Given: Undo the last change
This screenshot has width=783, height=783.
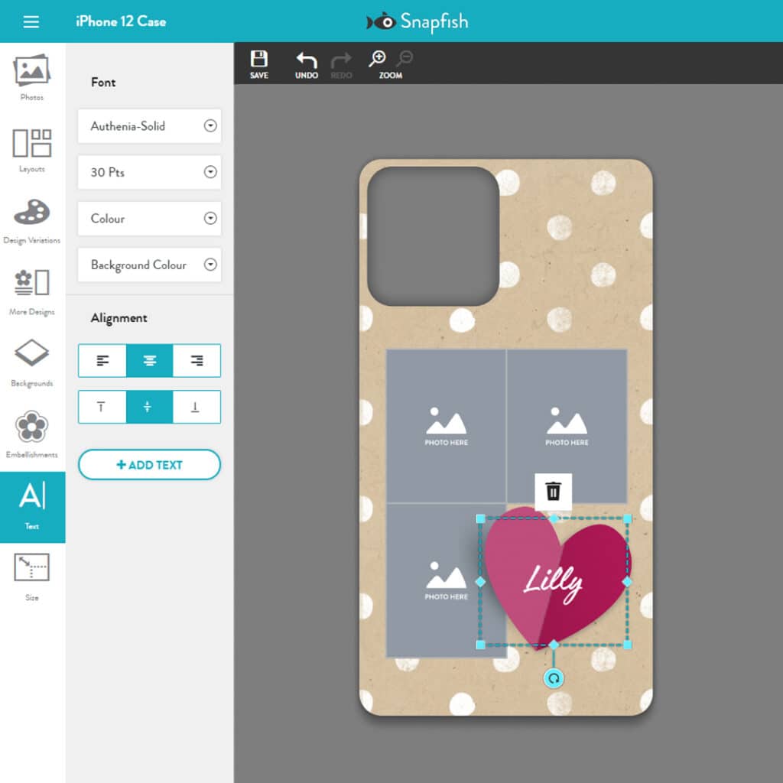Looking at the screenshot, I should click(306, 63).
